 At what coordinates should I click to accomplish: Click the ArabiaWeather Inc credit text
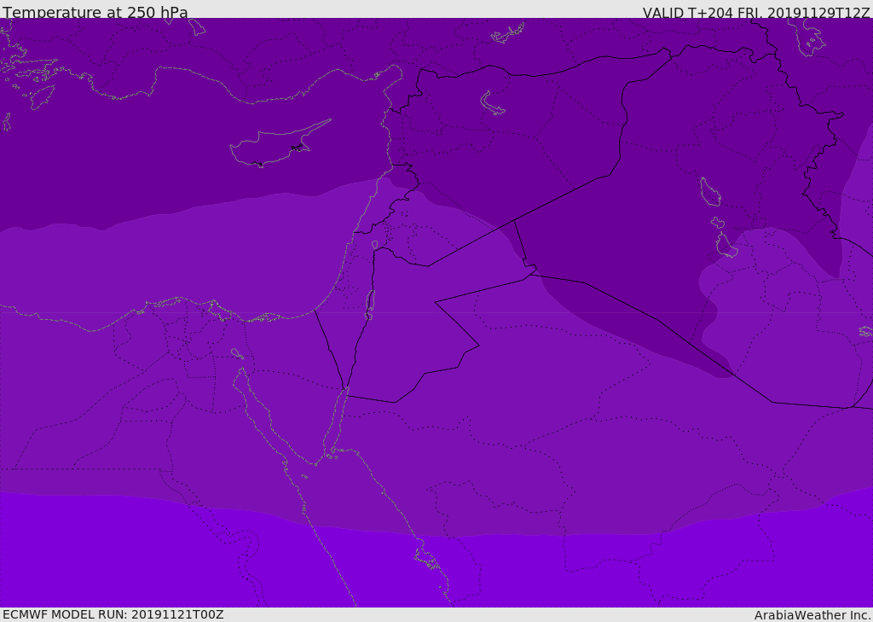pos(812,615)
